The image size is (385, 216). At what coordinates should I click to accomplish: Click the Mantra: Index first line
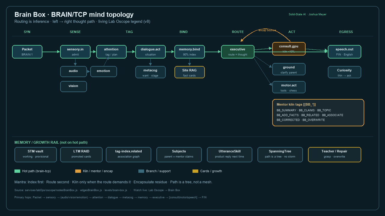point(113,182)
